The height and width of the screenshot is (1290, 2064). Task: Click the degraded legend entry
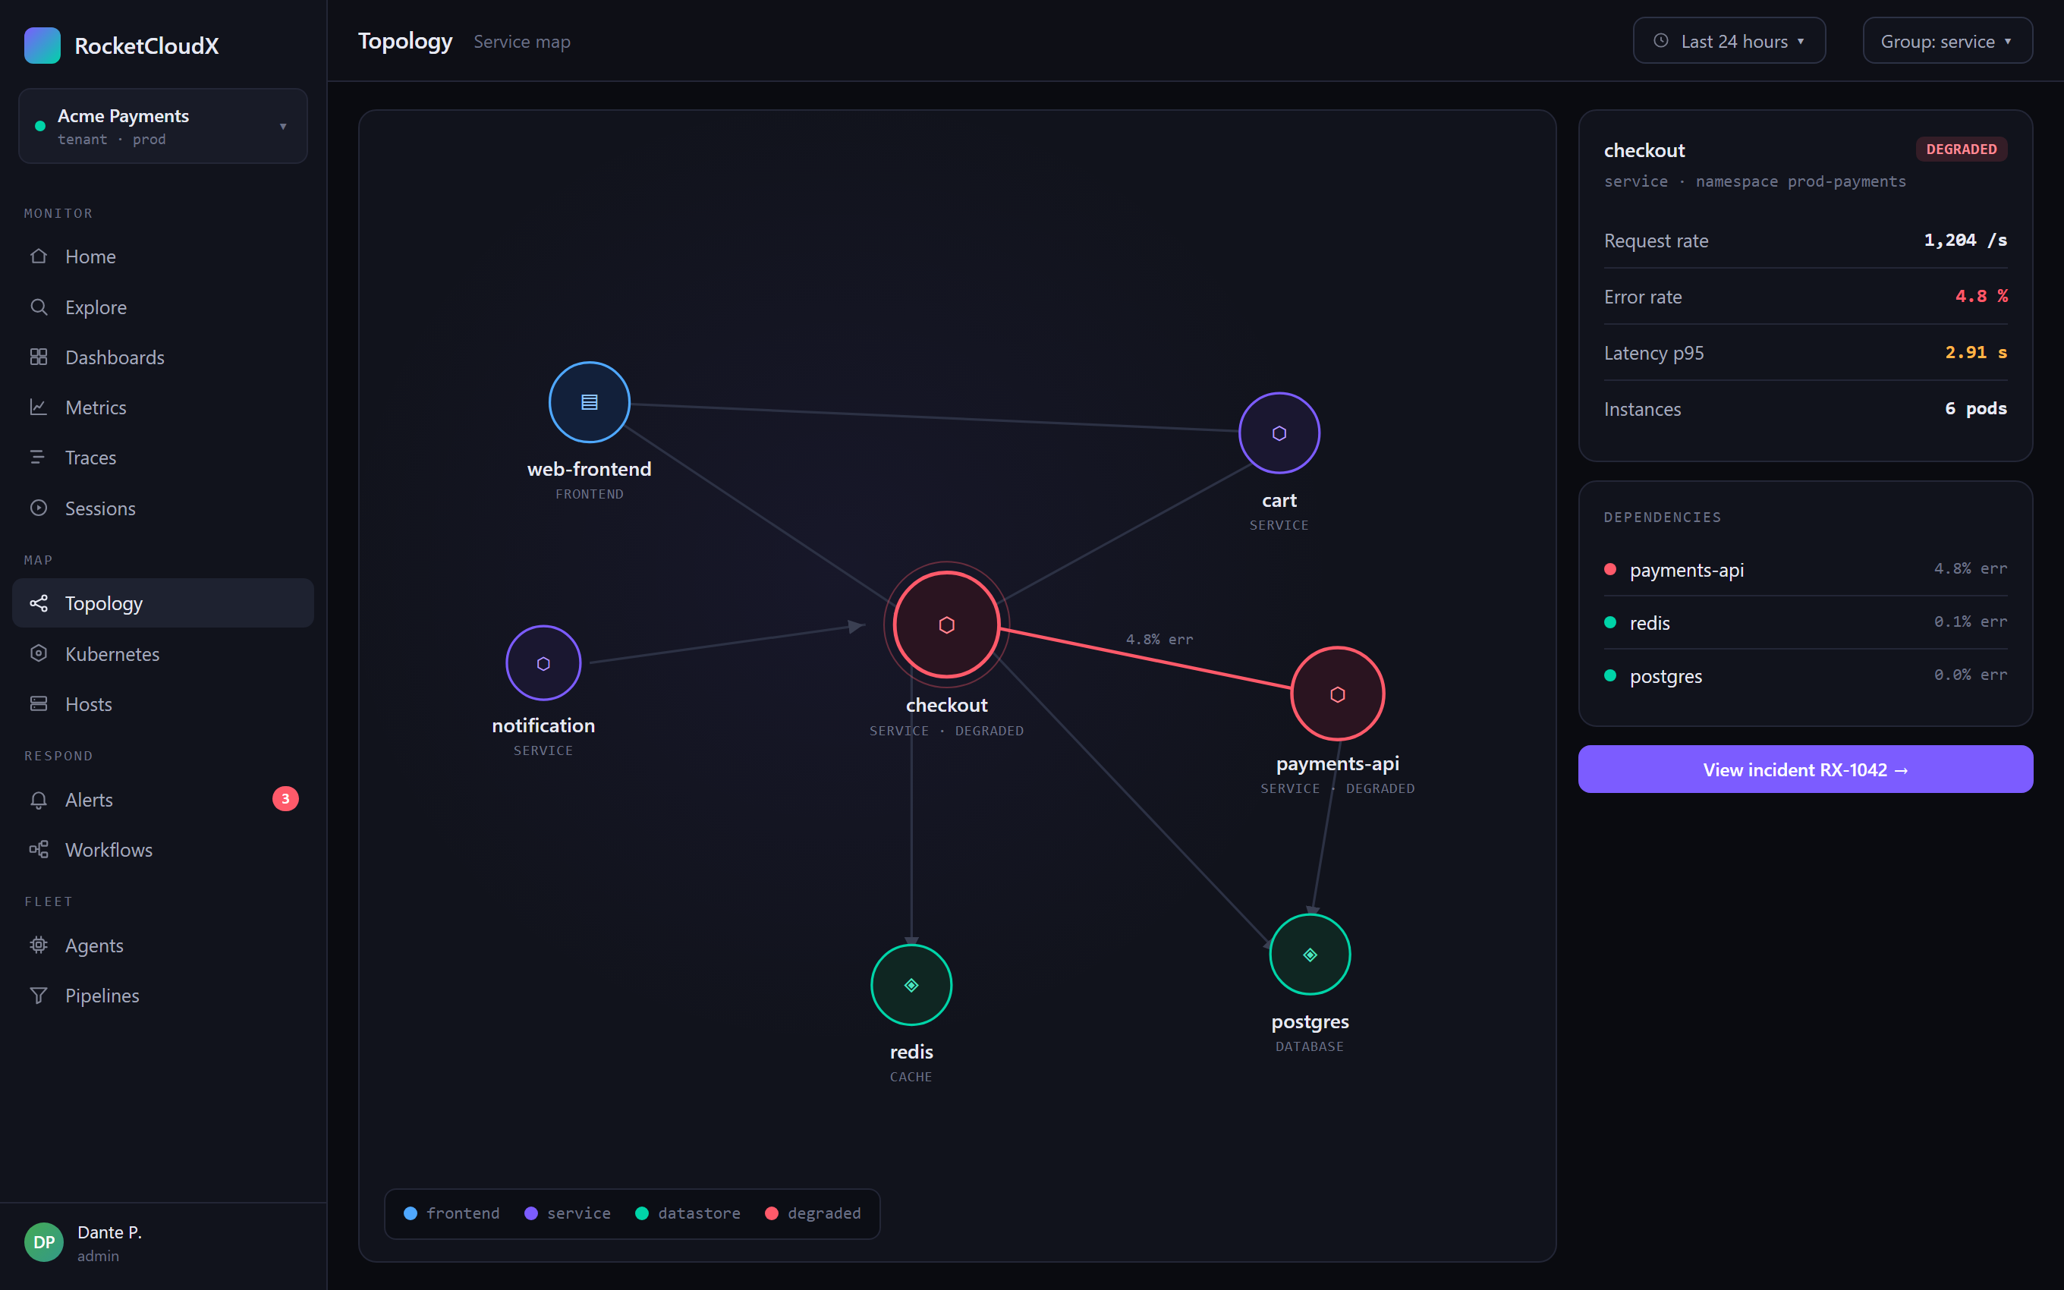pyautogui.click(x=813, y=1213)
